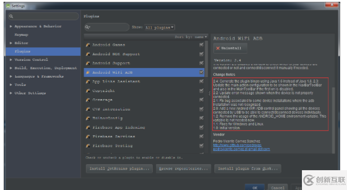This screenshot has height=190, width=347.
Task: Expand Build, Execution, Deployment arrow
Action: [11, 68]
